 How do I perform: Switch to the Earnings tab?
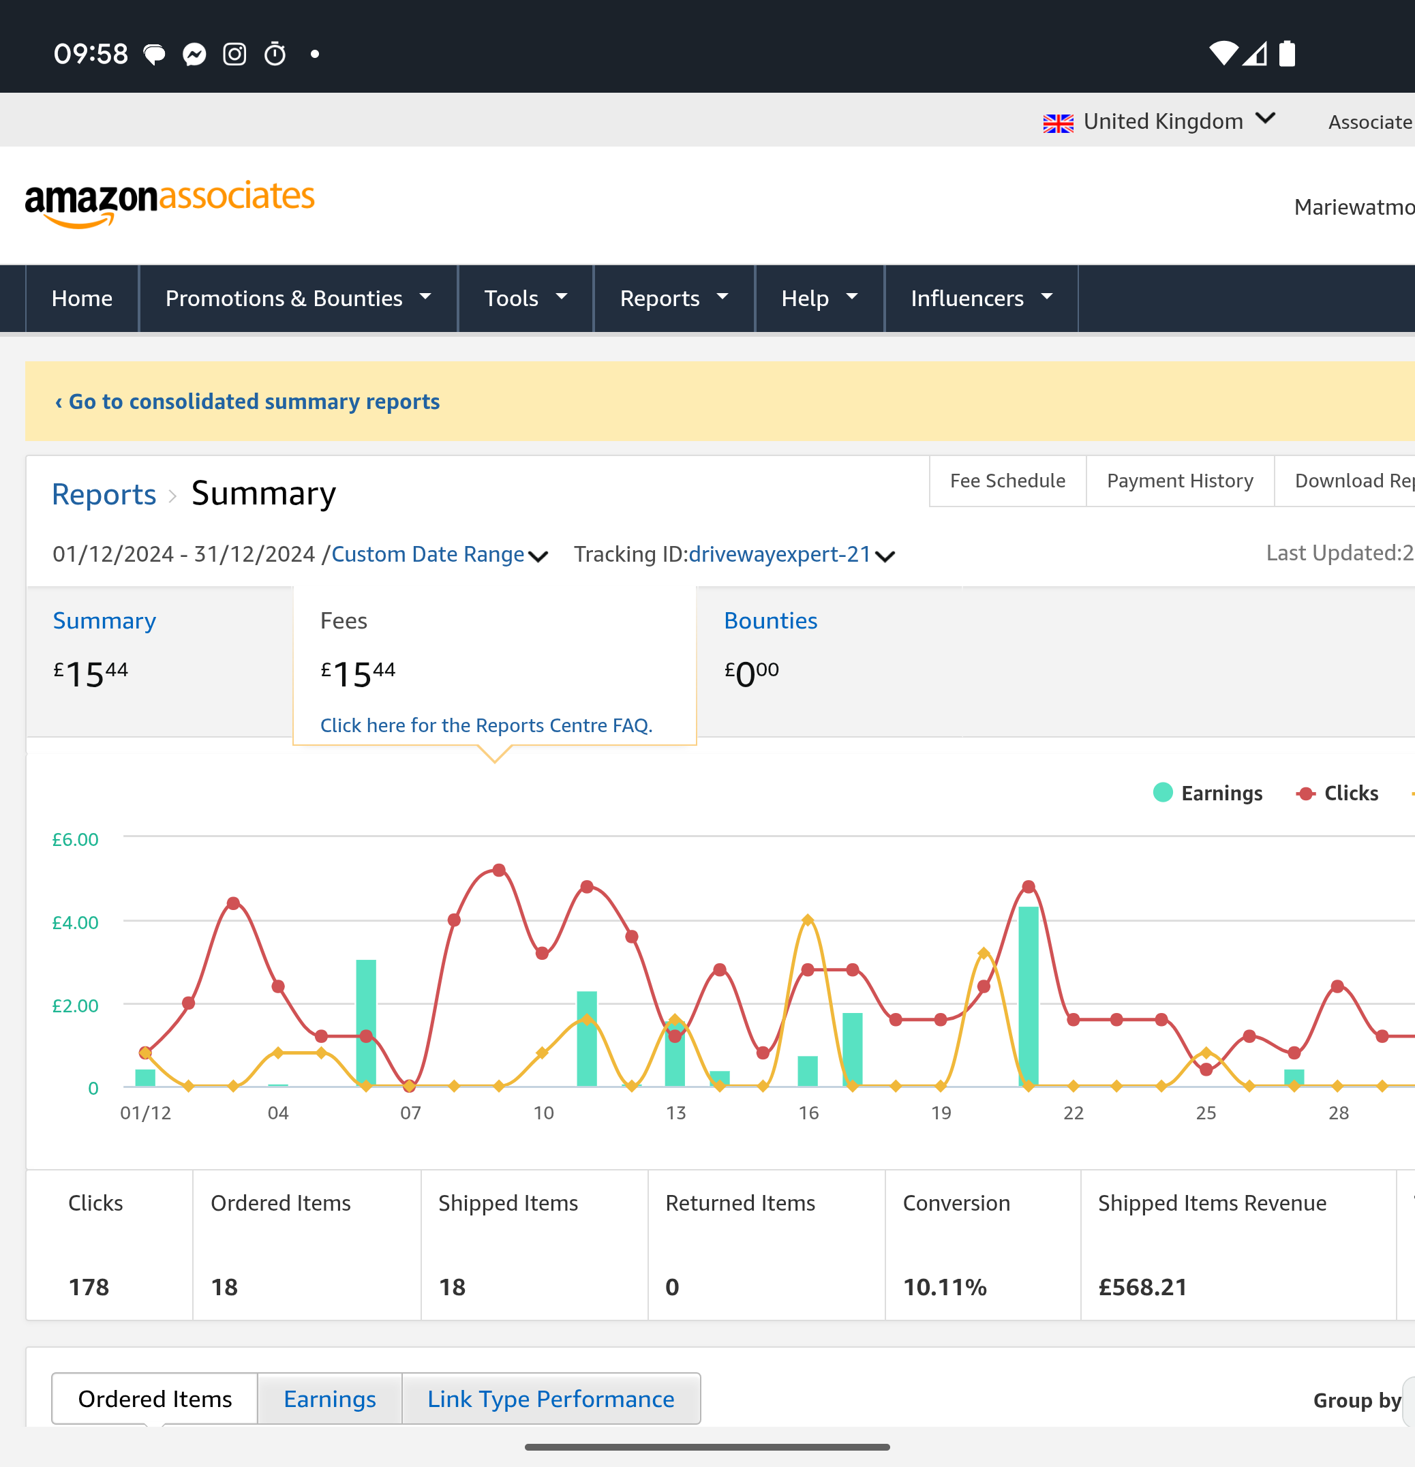(x=329, y=1398)
